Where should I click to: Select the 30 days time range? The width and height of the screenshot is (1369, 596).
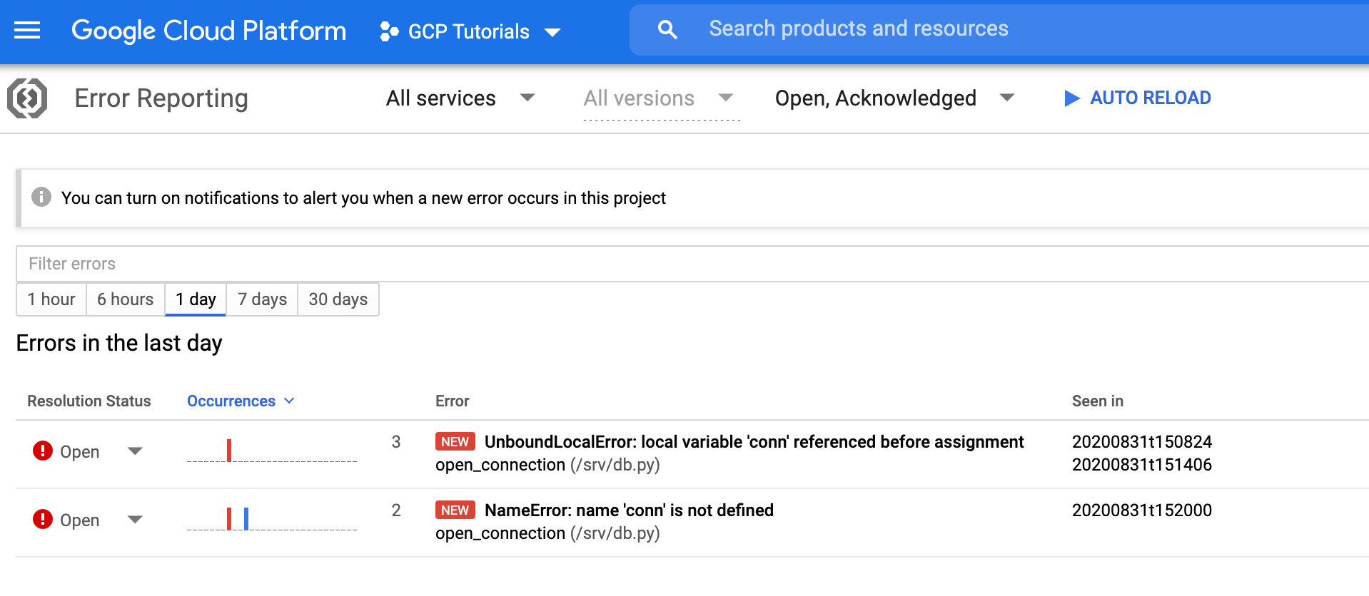(x=338, y=299)
